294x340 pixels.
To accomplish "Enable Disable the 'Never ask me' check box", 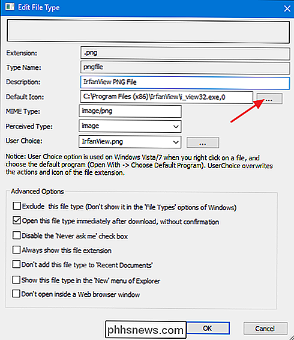I will [16, 235].
